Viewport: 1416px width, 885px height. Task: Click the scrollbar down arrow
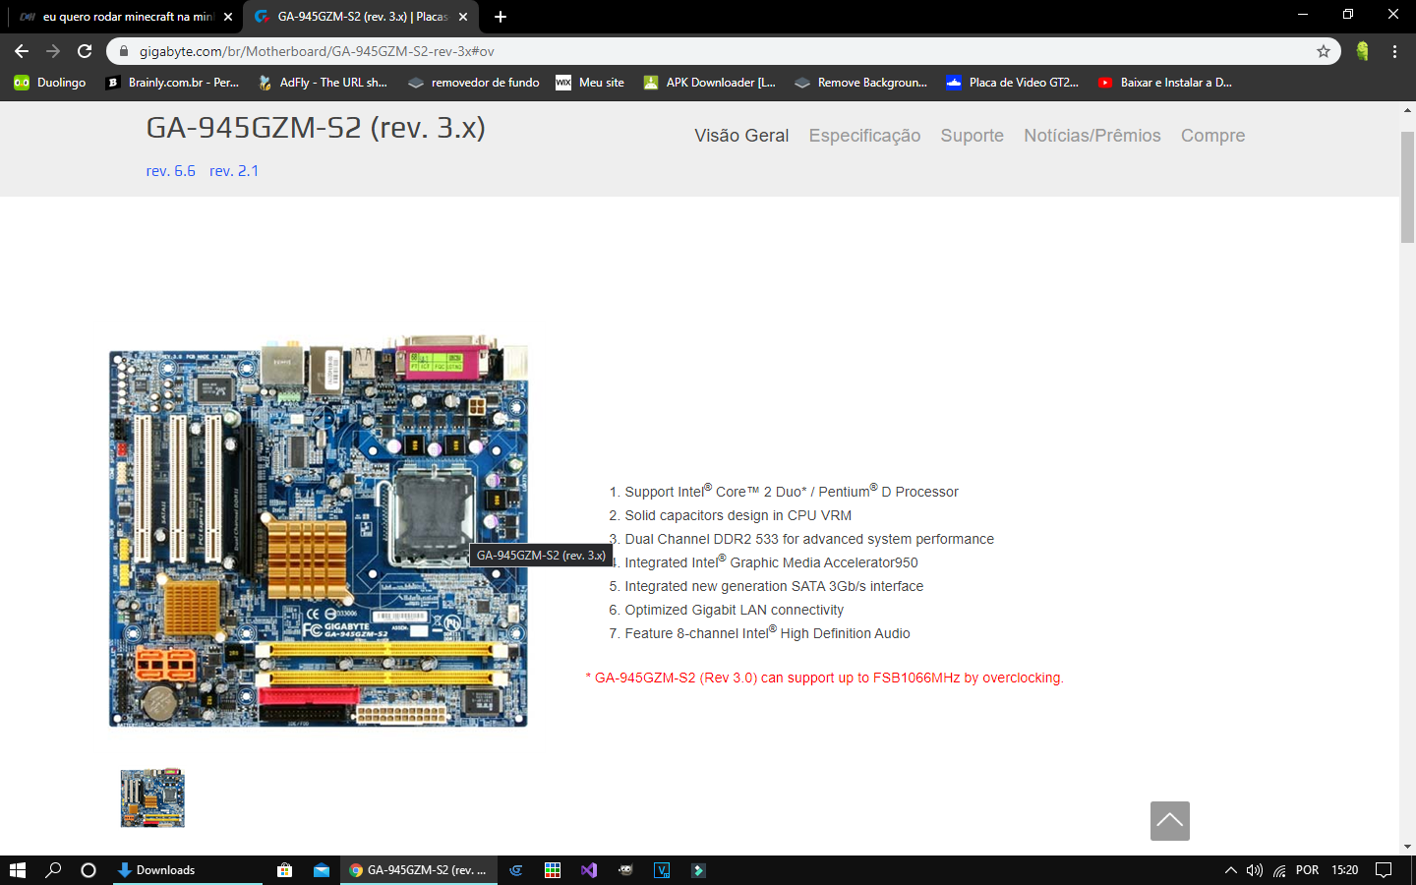click(1407, 847)
